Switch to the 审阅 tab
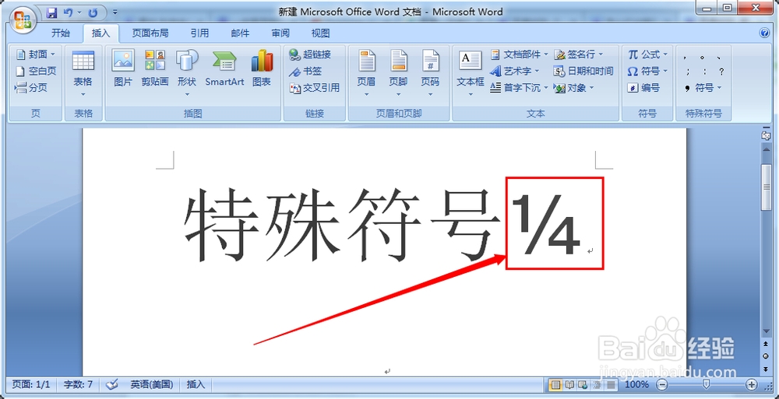 [x=280, y=33]
